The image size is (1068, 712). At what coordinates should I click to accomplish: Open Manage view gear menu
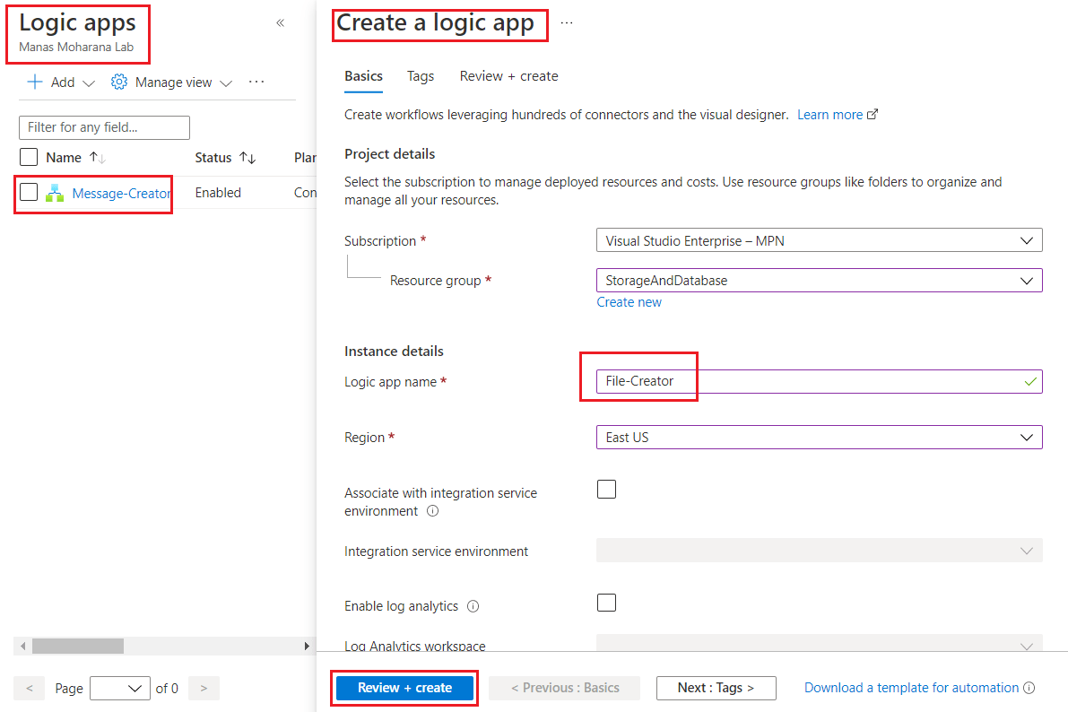pos(171,82)
